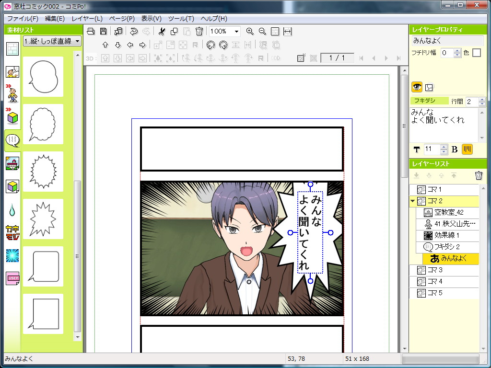Rotate counterclockwise icon
This screenshot has width=491, height=368.
tap(211, 45)
